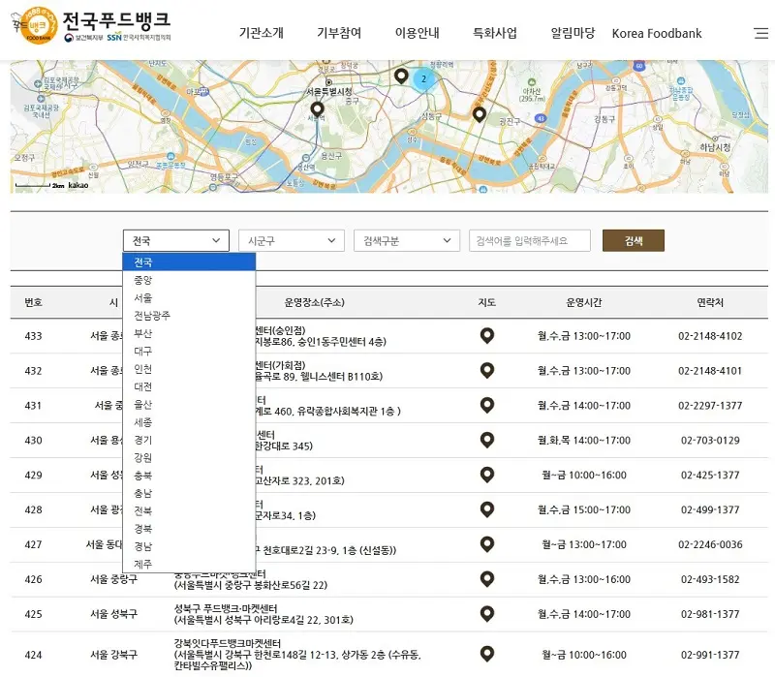Open the 기부참여 menu
The width and height of the screenshot is (775, 677).
pos(339,33)
